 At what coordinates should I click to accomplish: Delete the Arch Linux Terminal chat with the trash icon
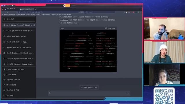[x=34, y=25]
